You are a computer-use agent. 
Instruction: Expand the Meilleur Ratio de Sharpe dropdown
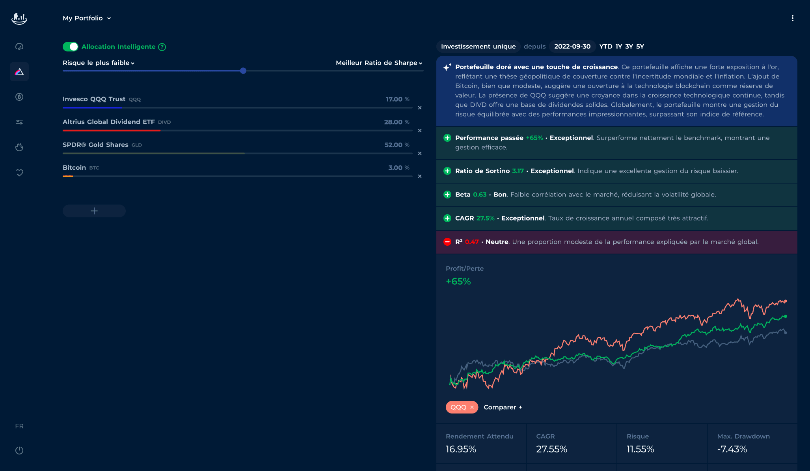point(379,63)
